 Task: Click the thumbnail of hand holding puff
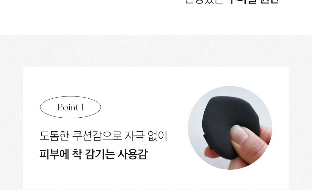click(x=230, y=128)
